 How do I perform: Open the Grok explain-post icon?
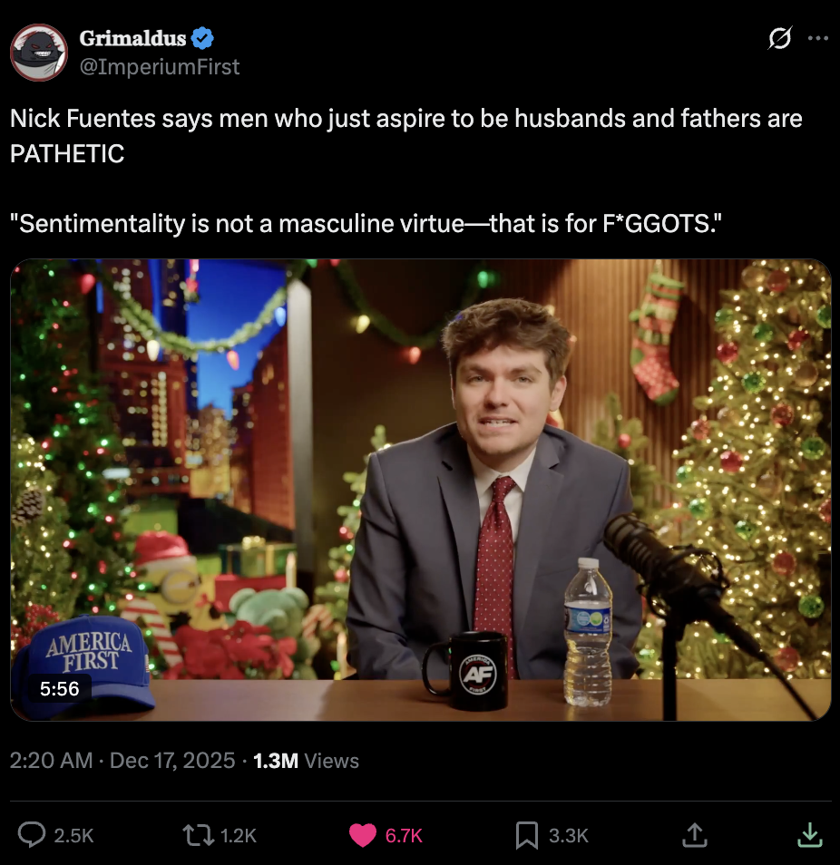point(780,38)
